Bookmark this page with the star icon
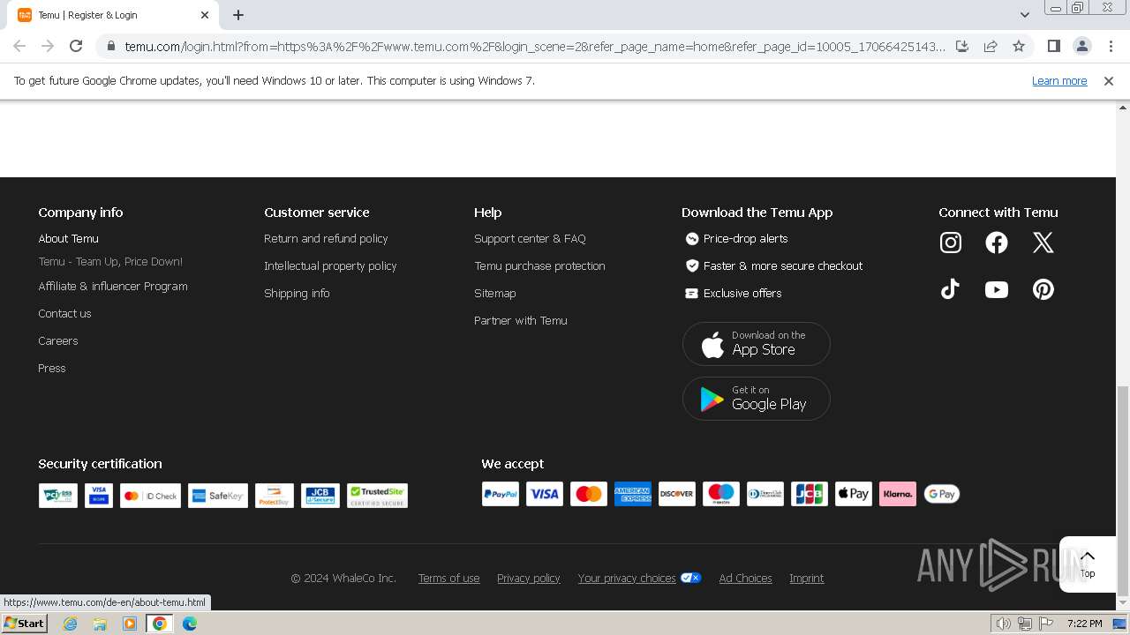 click(x=1019, y=46)
